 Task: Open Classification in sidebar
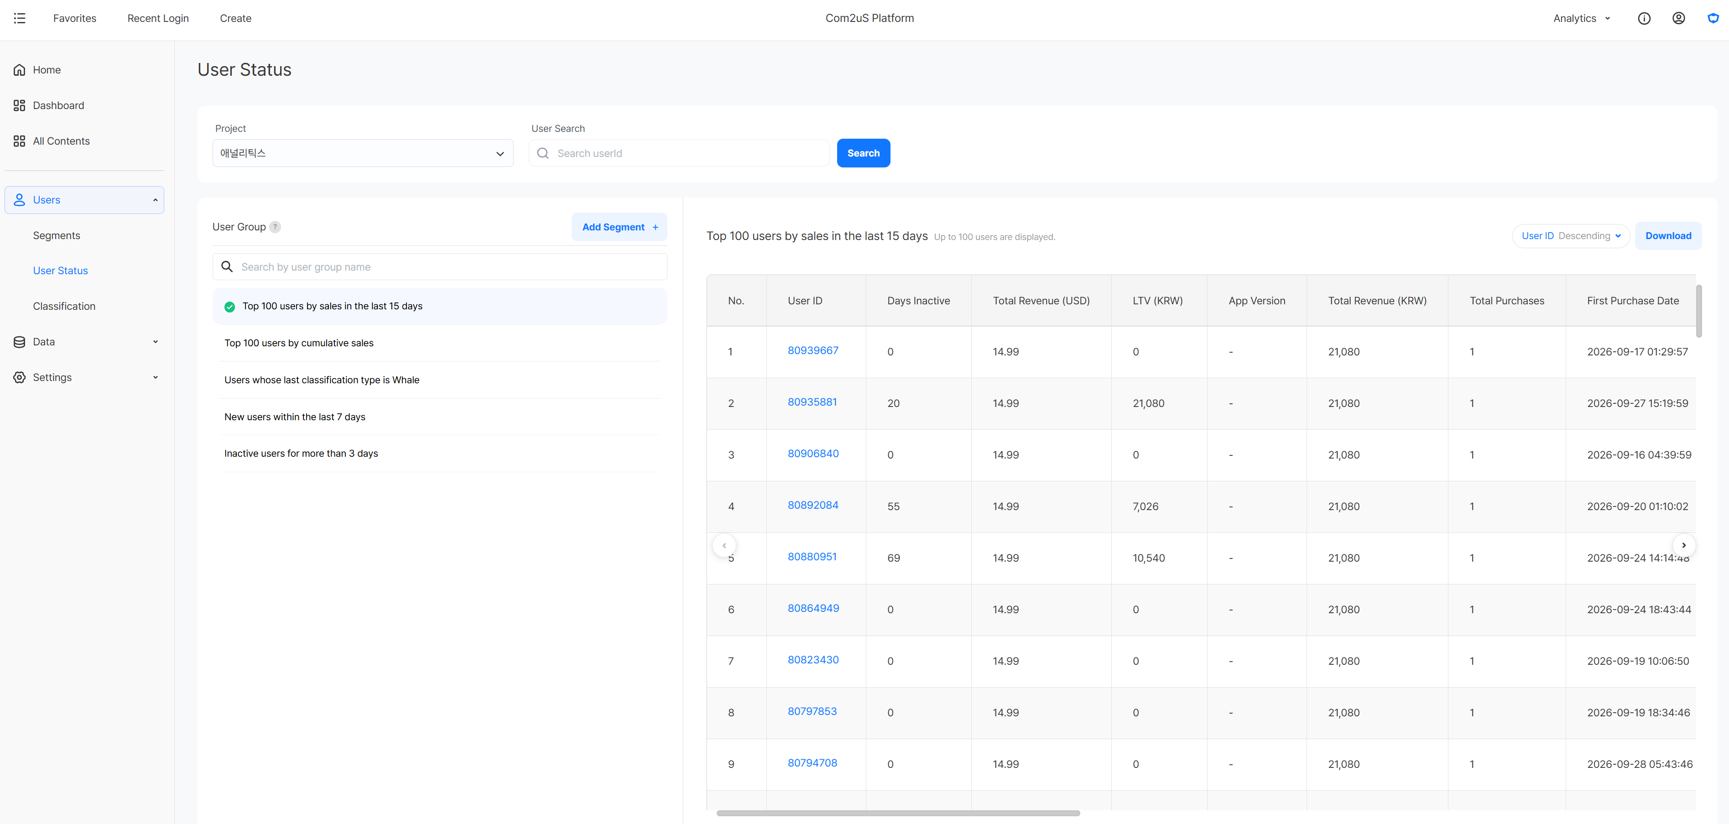click(64, 306)
